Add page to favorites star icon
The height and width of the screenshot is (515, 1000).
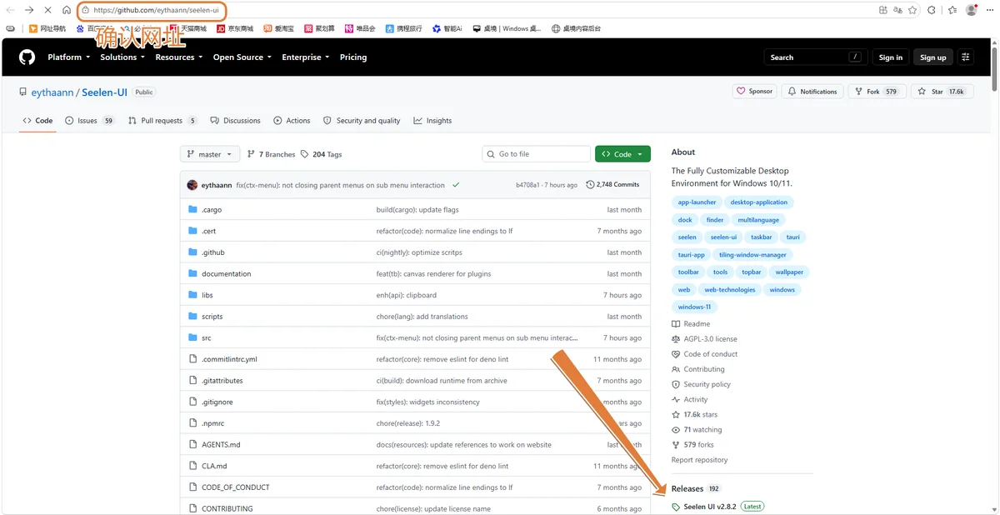pos(912,10)
